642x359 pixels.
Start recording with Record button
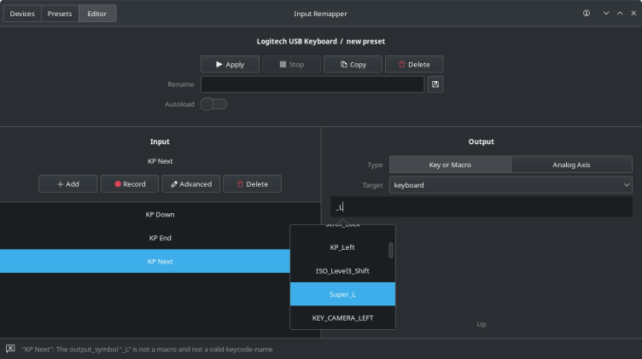pos(129,184)
